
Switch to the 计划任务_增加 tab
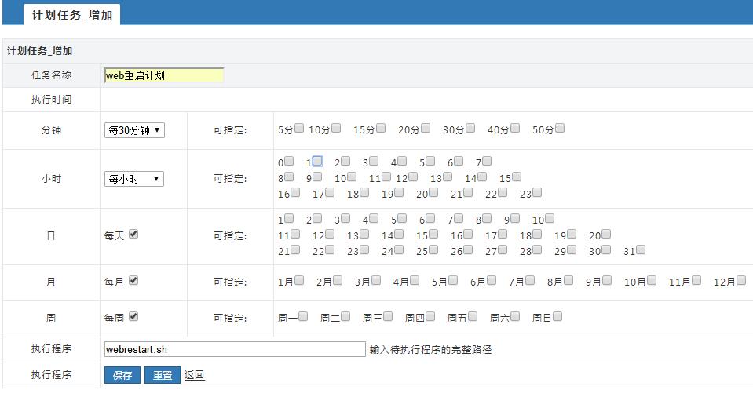coord(71,15)
